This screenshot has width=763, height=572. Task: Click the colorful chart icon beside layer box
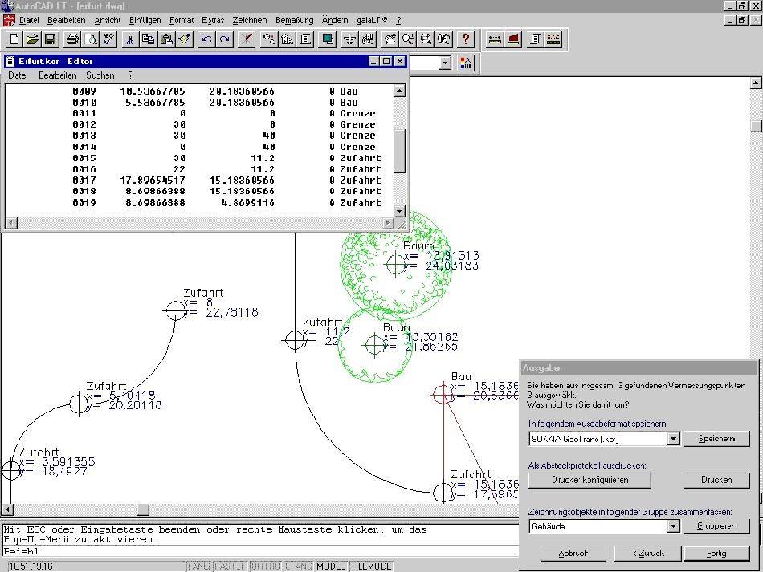[x=466, y=63]
